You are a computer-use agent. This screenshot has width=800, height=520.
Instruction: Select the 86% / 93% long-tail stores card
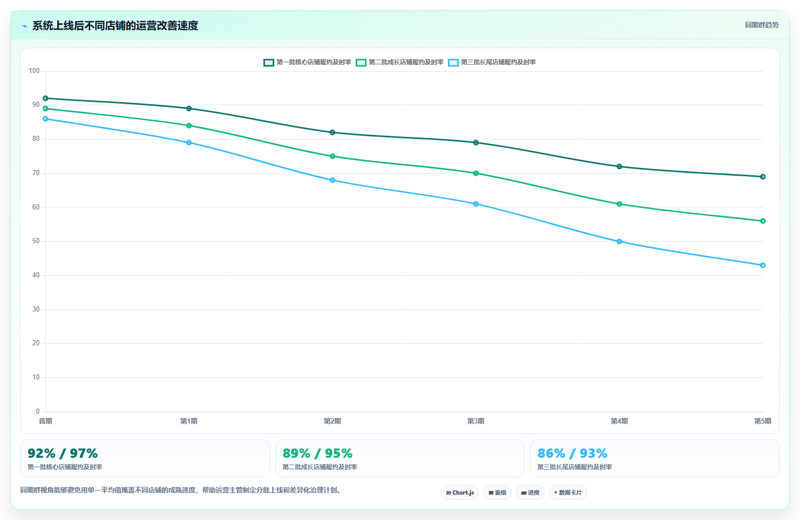(655, 458)
